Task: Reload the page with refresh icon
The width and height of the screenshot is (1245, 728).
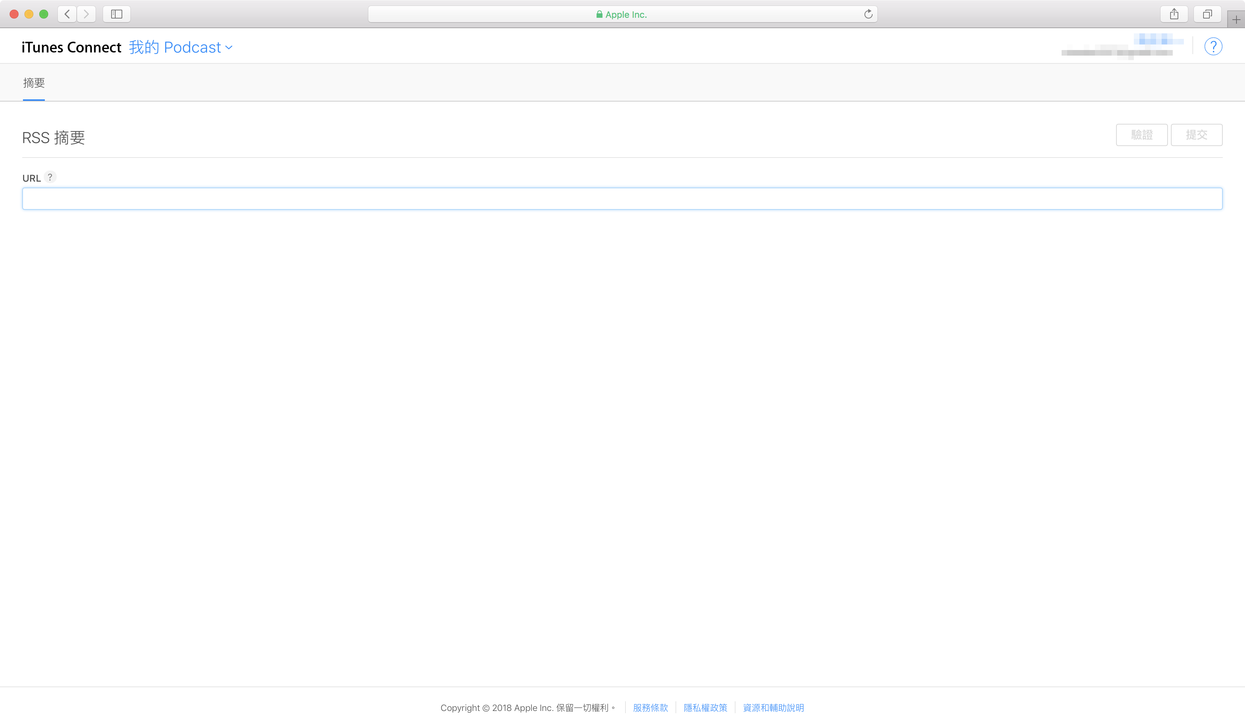Action: tap(868, 14)
